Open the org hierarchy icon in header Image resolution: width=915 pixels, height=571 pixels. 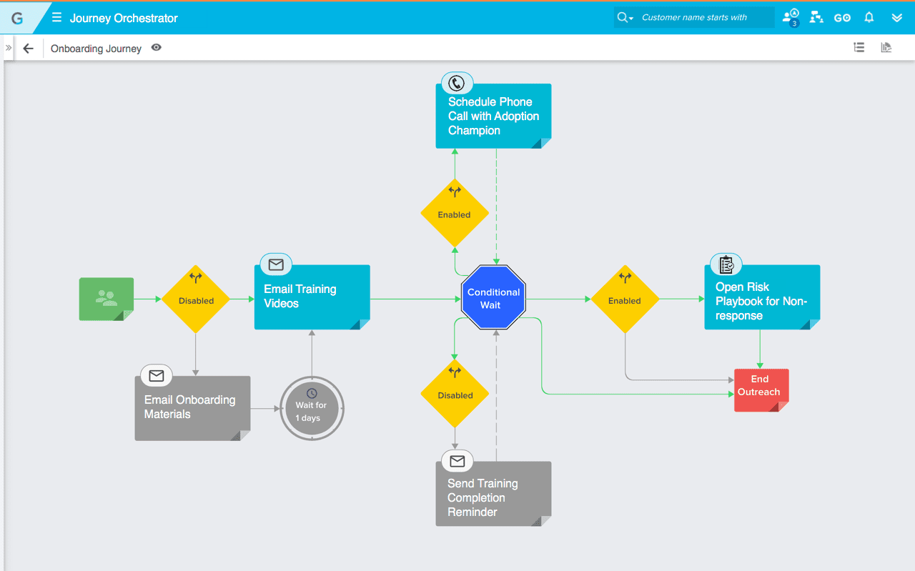point(816,18)
